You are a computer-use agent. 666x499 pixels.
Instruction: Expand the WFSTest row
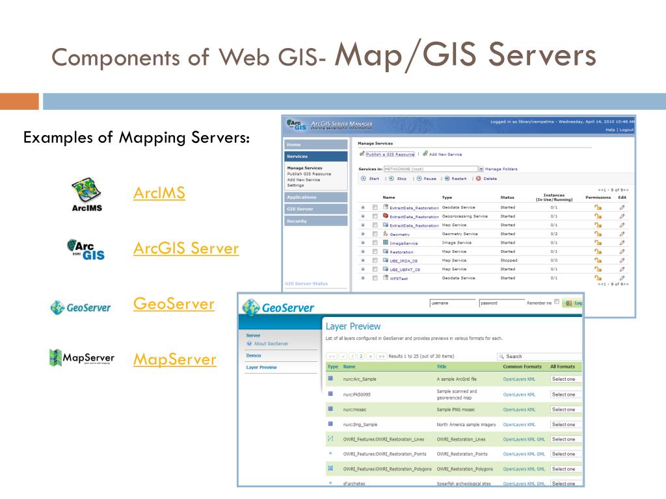[363, 278]
